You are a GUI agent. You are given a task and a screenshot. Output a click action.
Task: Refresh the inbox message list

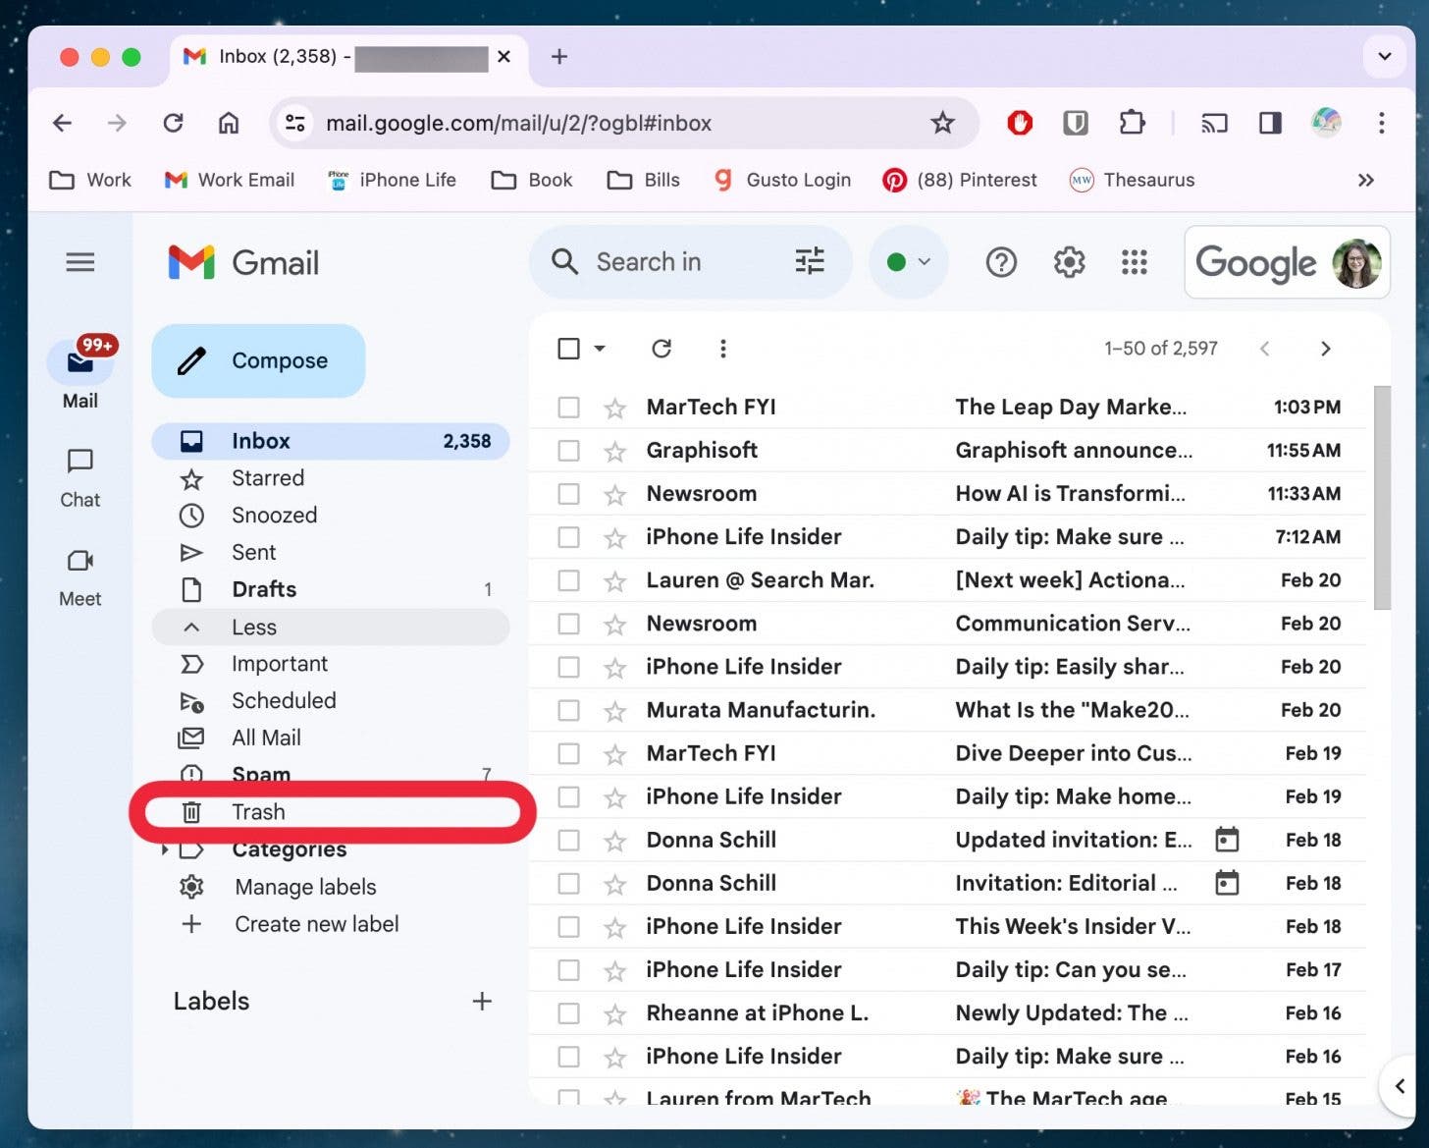662,349
